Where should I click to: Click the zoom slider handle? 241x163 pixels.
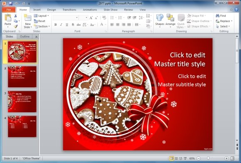click(208, 158)
